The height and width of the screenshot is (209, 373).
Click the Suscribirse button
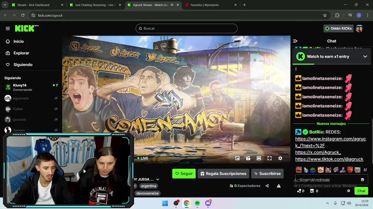[x=267, y=174]
